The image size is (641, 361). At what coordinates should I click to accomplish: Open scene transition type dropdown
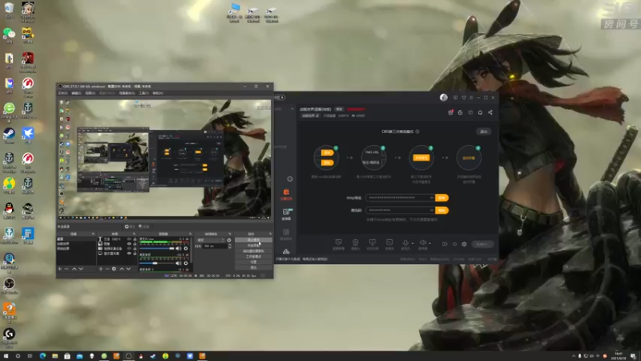click(211, 240)
